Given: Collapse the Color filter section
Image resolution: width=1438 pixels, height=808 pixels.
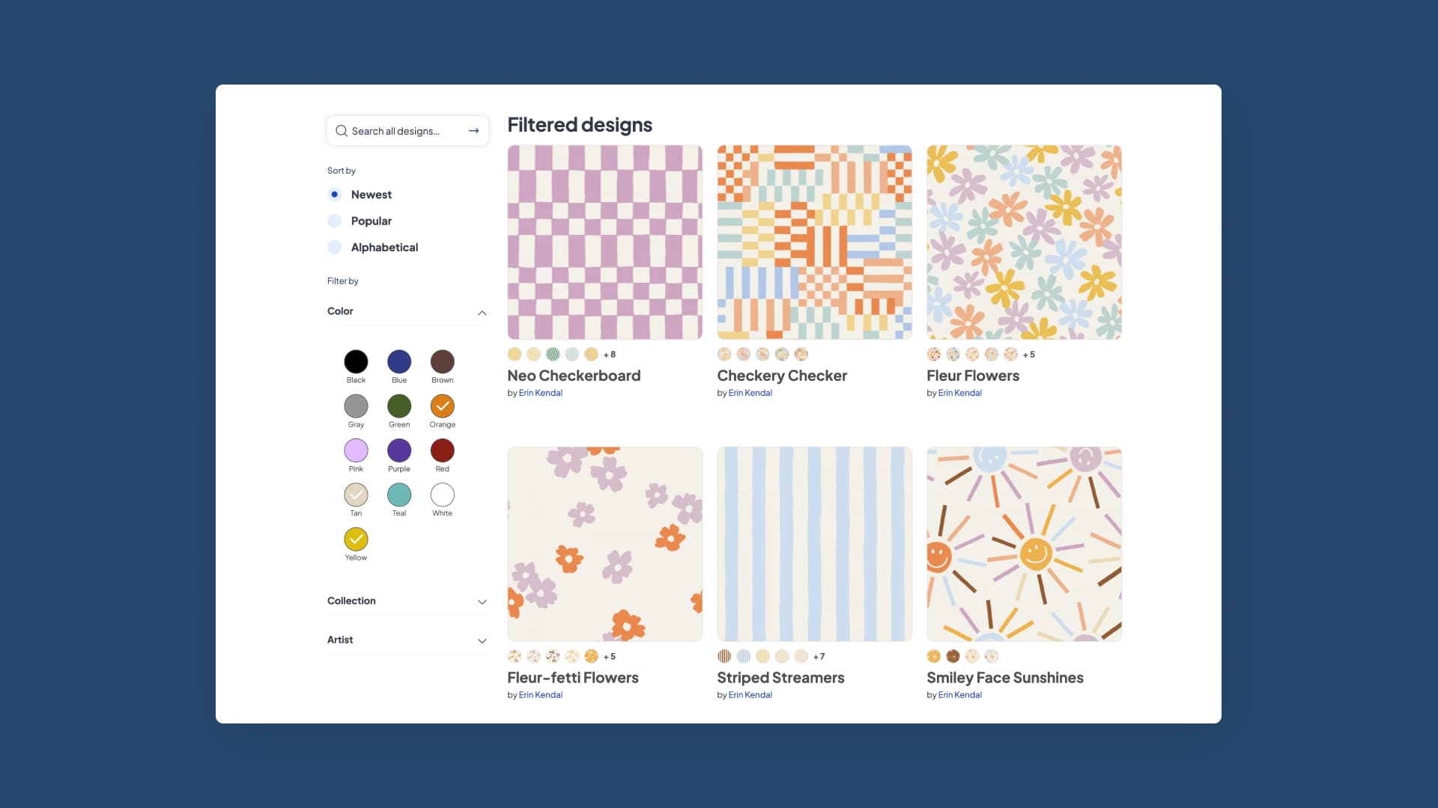Looking at the screenshot, I should tap(482, 313).
